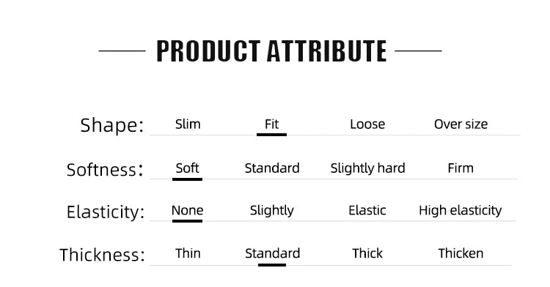Select None for Elasticity

pos(187,210)
